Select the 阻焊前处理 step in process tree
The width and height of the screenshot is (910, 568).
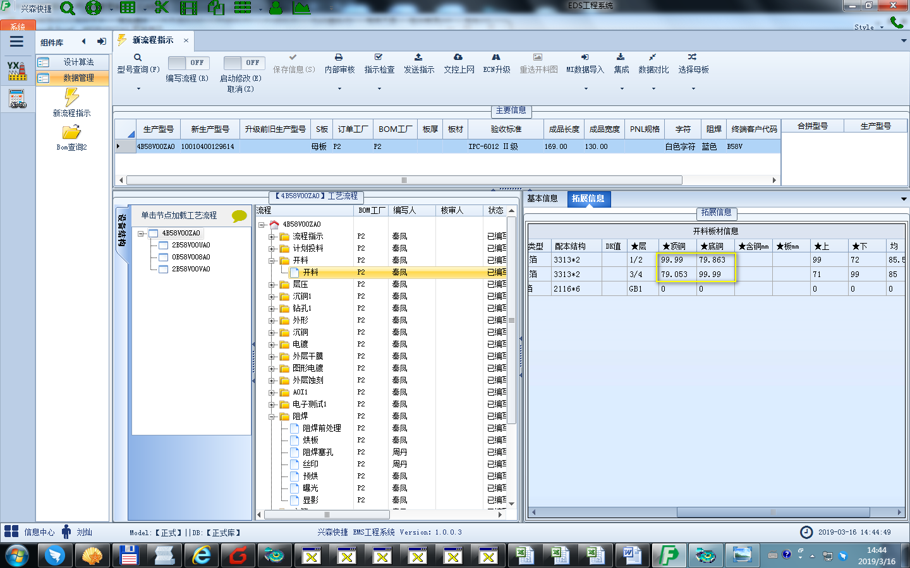click(322, 428)
